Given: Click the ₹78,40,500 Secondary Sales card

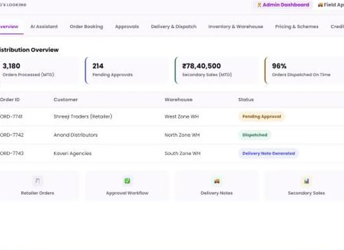Looking at the screenshot, I should 217,70.
